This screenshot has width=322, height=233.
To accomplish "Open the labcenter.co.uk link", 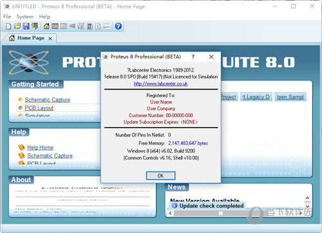I will 161,84.
